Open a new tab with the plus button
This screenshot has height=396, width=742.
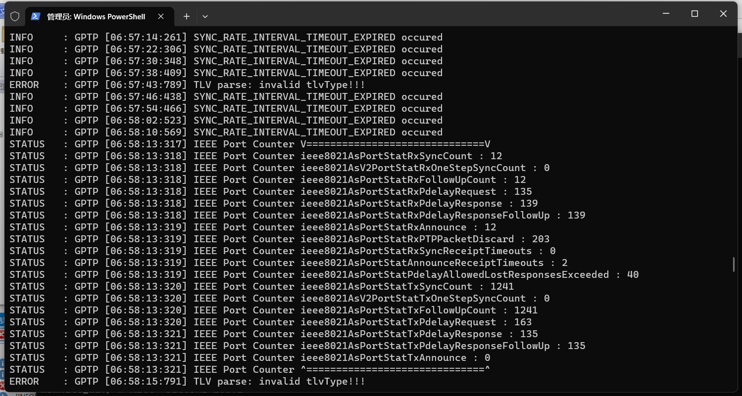pos(187,16)
